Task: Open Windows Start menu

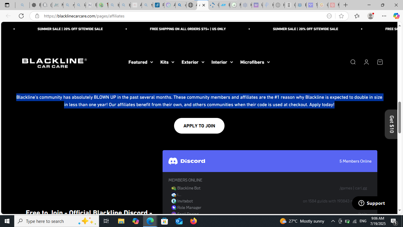Action: (x=7, y=221)
